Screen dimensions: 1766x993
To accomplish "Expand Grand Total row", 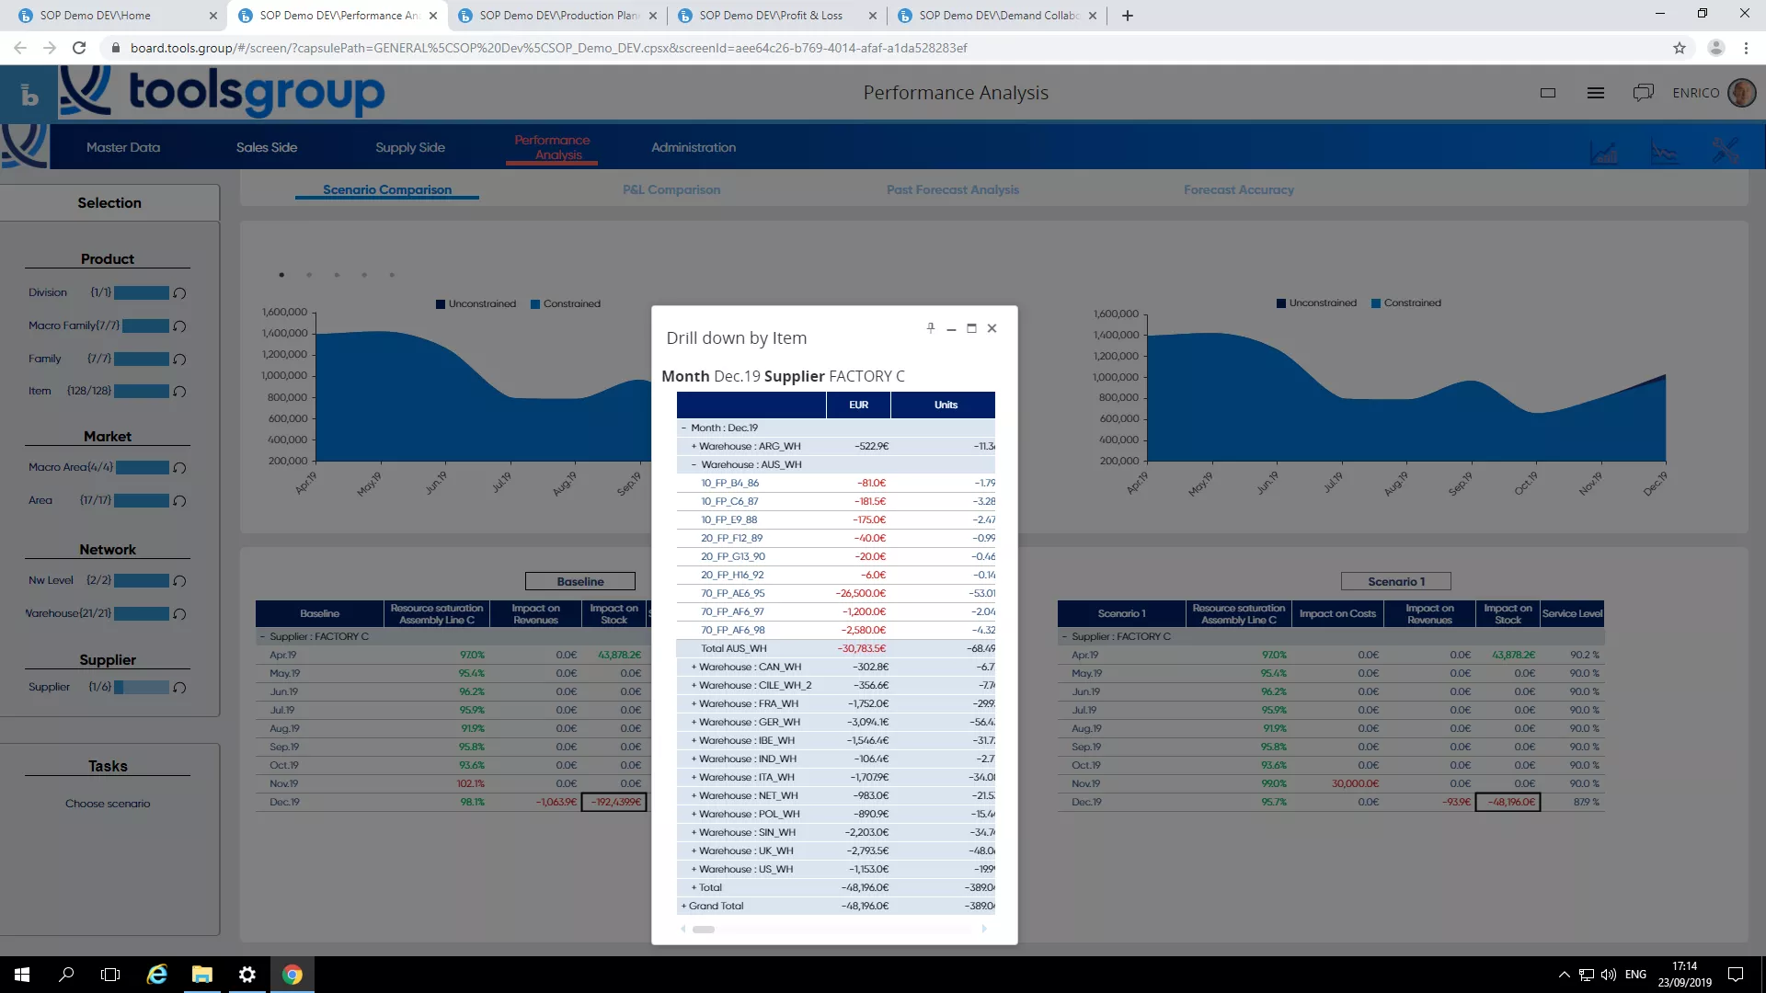I will point(682,906).
